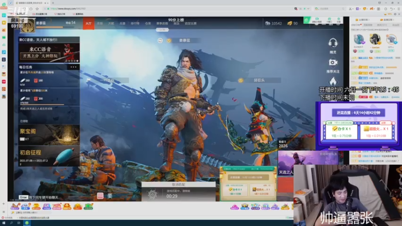Open the 排行榜 ranking tab
402x226 pixels.
[135, 24]
